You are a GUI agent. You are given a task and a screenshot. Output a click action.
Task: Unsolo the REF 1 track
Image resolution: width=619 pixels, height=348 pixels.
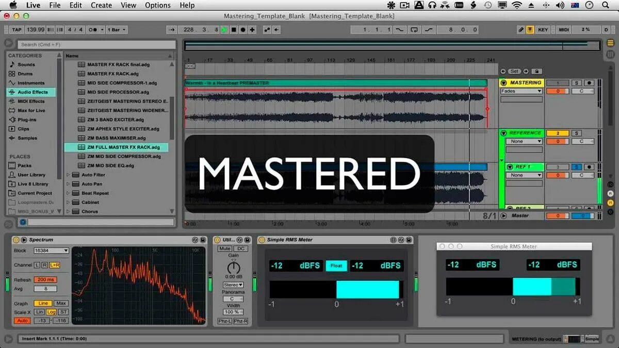(x=576, y=167)
